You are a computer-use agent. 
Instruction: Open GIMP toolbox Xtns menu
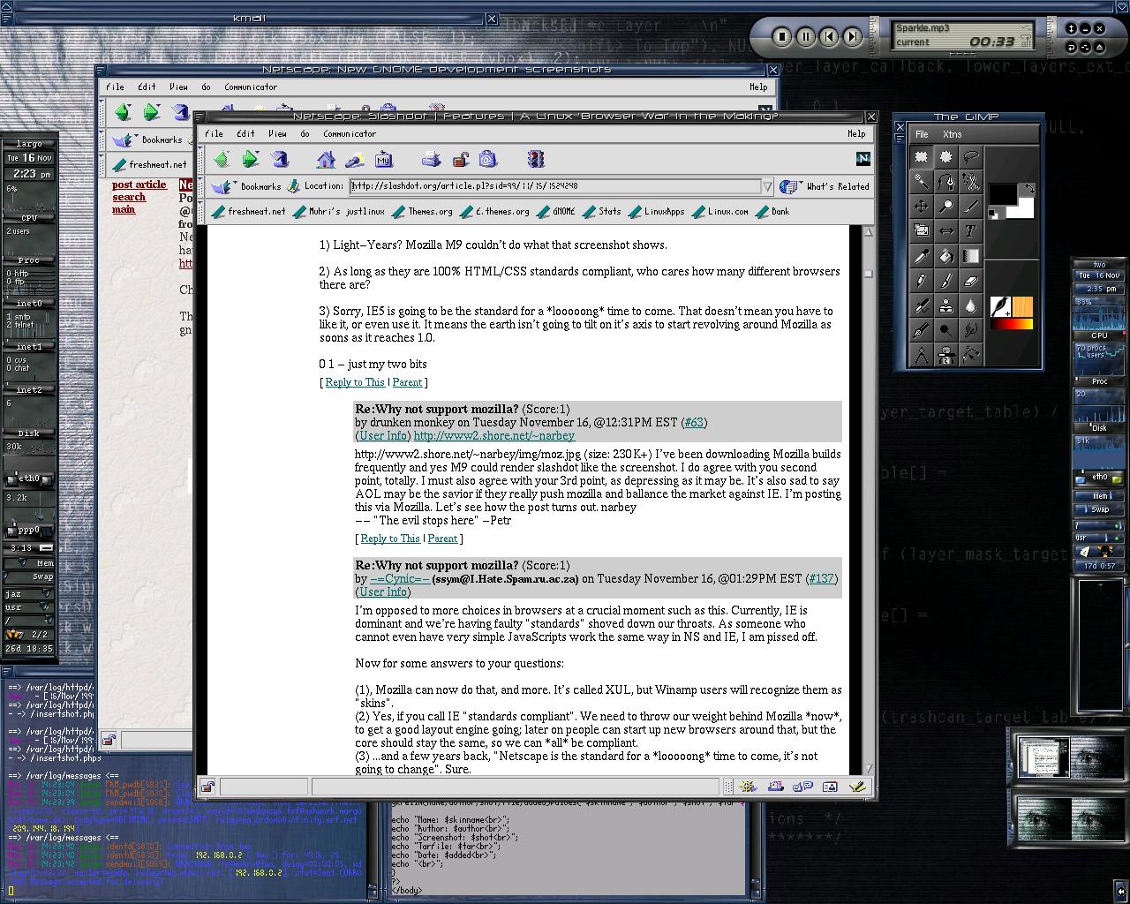coord(952,134)
